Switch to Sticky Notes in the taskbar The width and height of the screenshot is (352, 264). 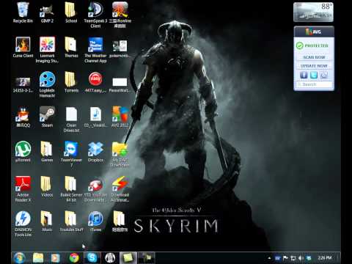pos(128,257)
